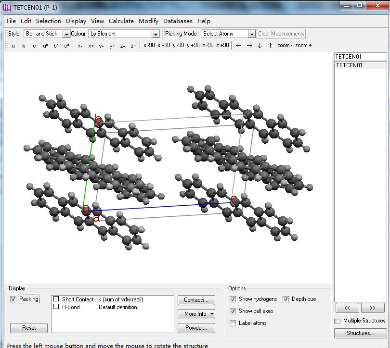Rotate structure x -90 degrees
The image size is (390, 348).
tap(149, 46)
